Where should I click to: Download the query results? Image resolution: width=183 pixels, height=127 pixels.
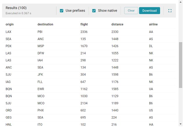tap(149, 11)
